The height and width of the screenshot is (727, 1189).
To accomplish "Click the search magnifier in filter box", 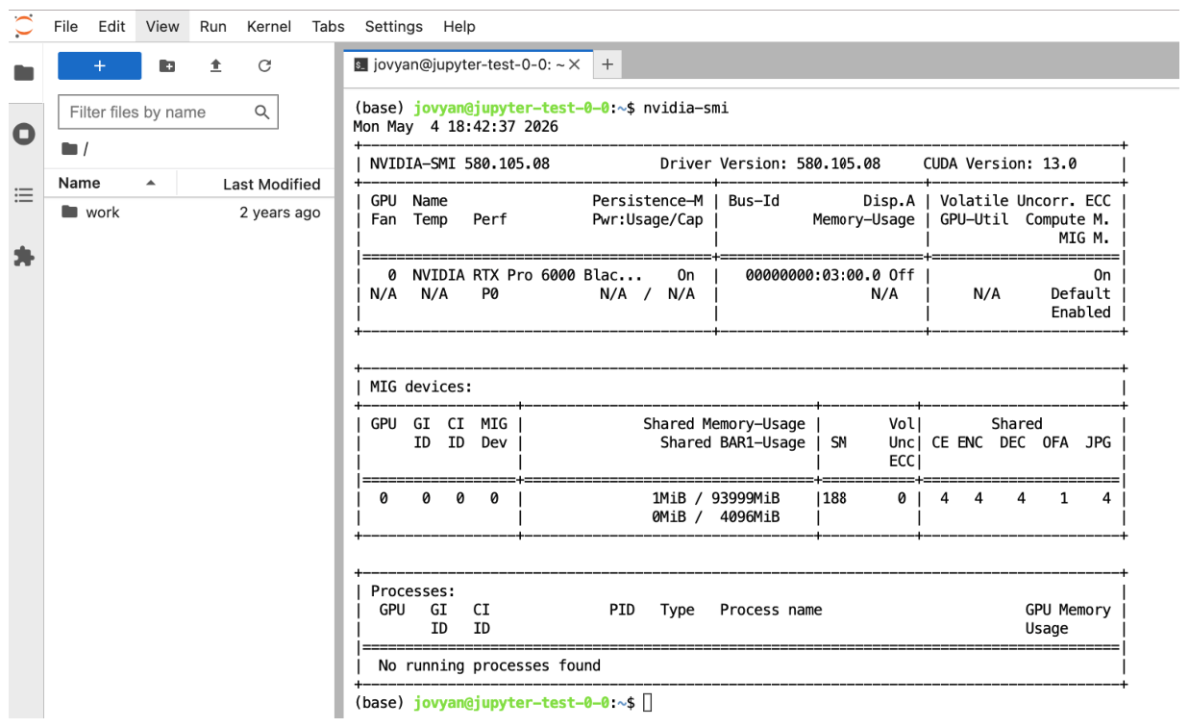I will 261,113.
